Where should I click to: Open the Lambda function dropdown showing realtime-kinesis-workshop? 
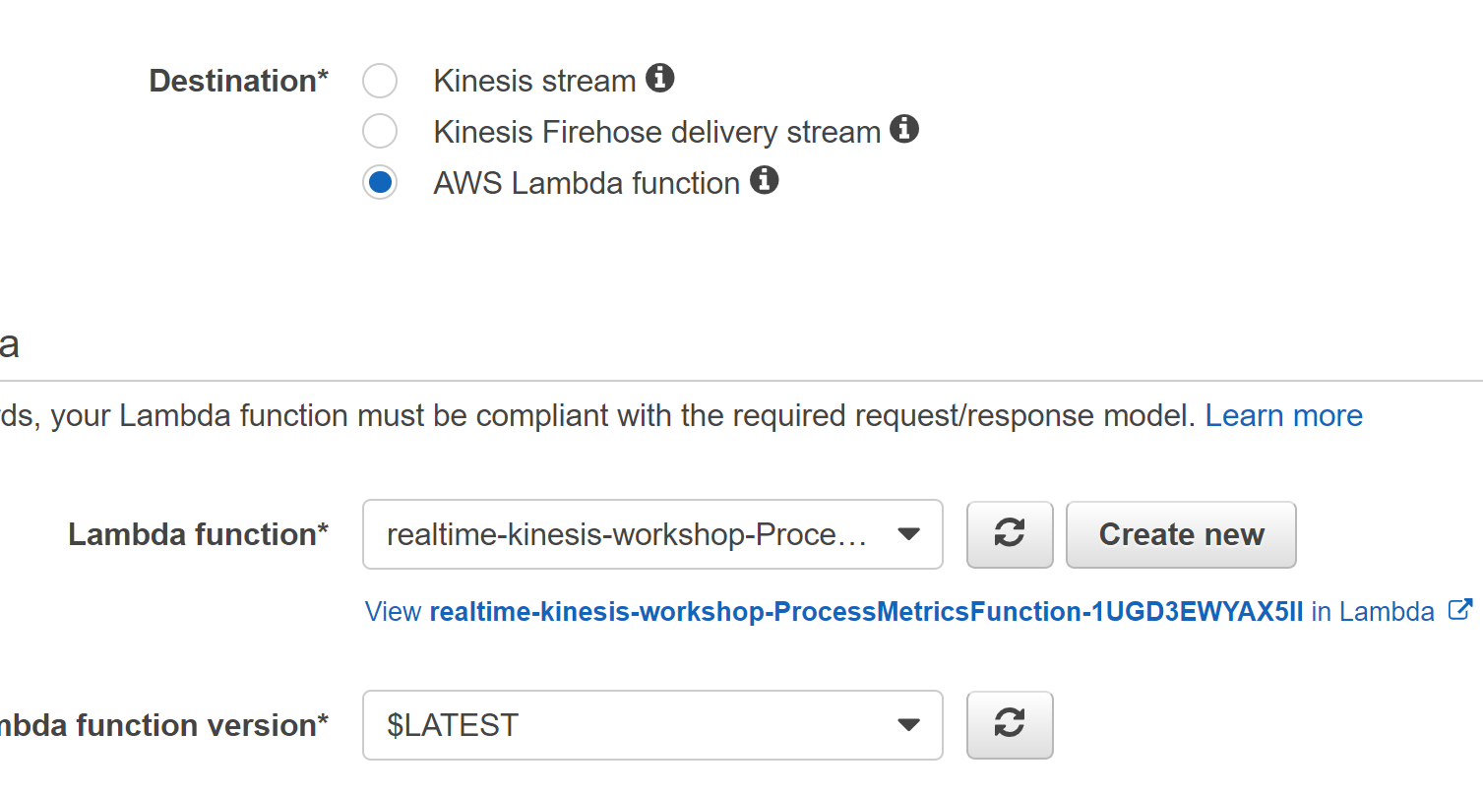tap(652, 534)
